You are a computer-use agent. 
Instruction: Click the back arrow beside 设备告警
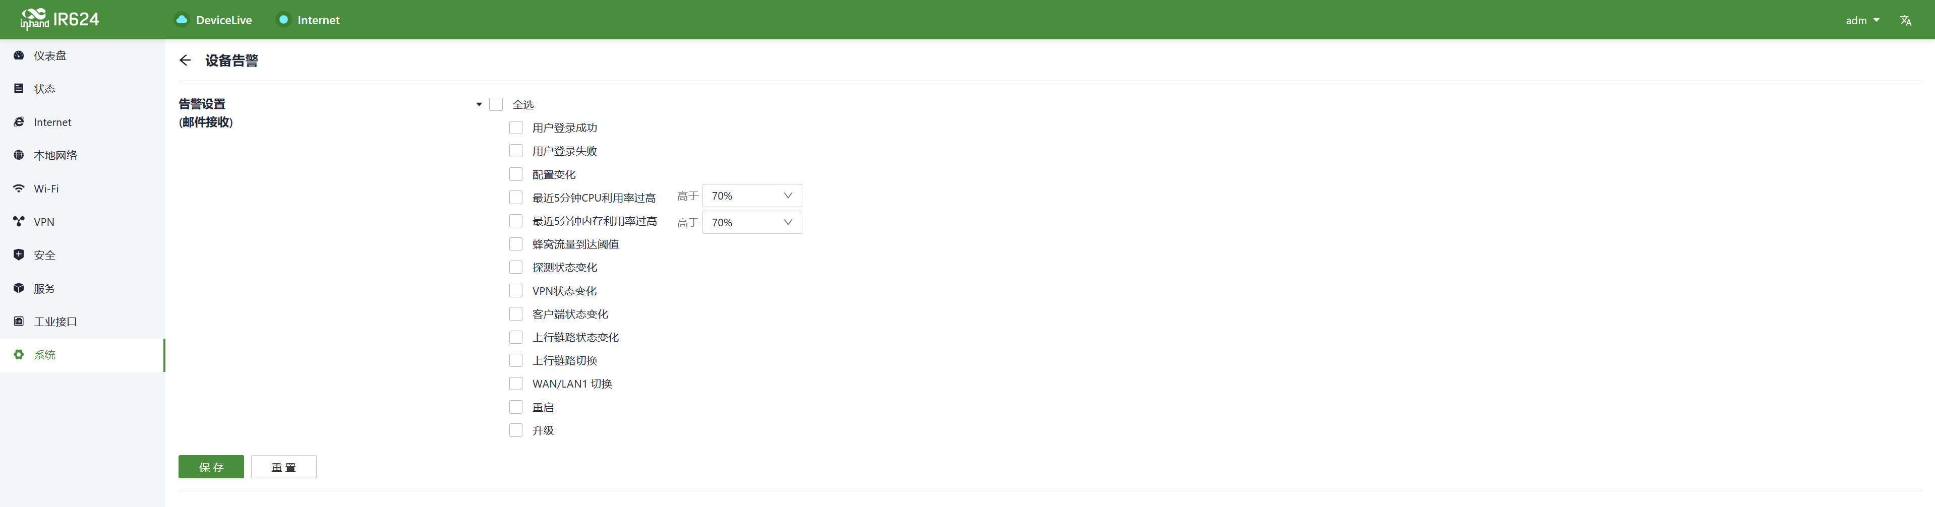coord(186,60)
